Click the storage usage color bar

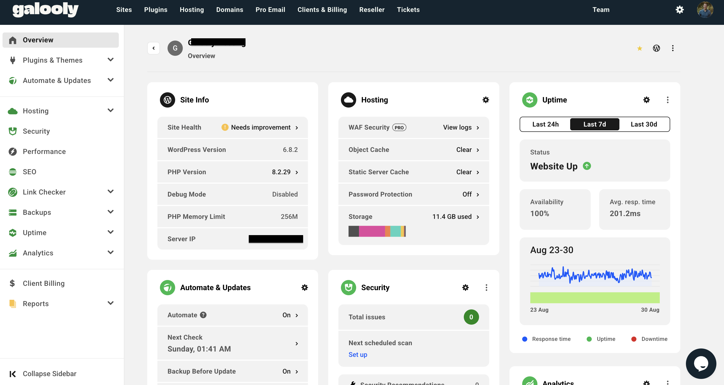pyautogui.click(x=377, y=231)
